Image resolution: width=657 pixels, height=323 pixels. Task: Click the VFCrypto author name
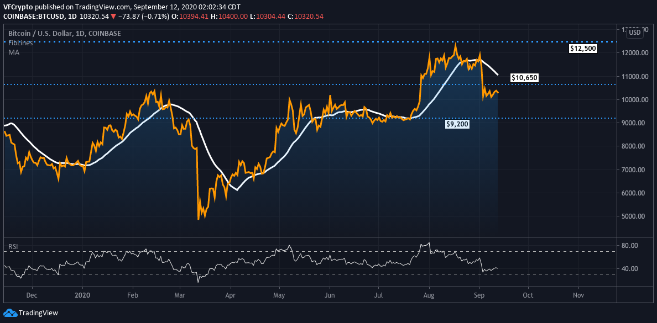coord(20,6)
